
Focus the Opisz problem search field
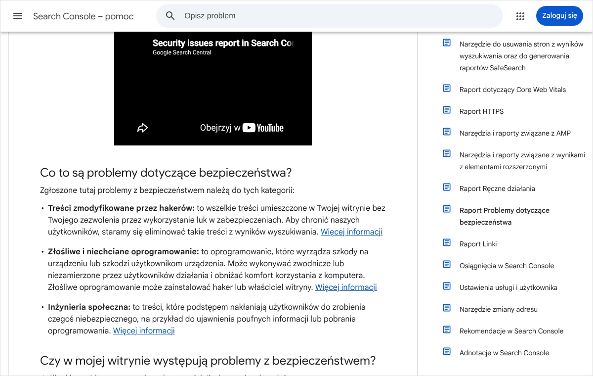pyautogui.click(x=330, y=16)
